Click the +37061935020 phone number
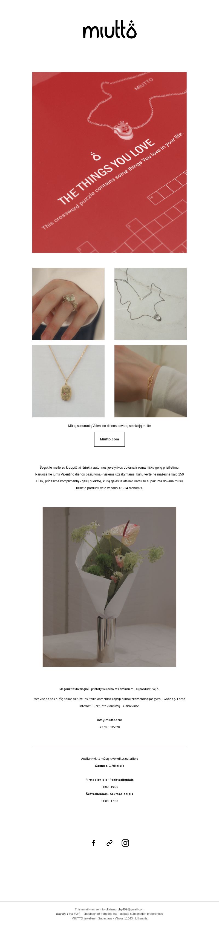Screen dimensions: 219x937 tap(109, 727)
